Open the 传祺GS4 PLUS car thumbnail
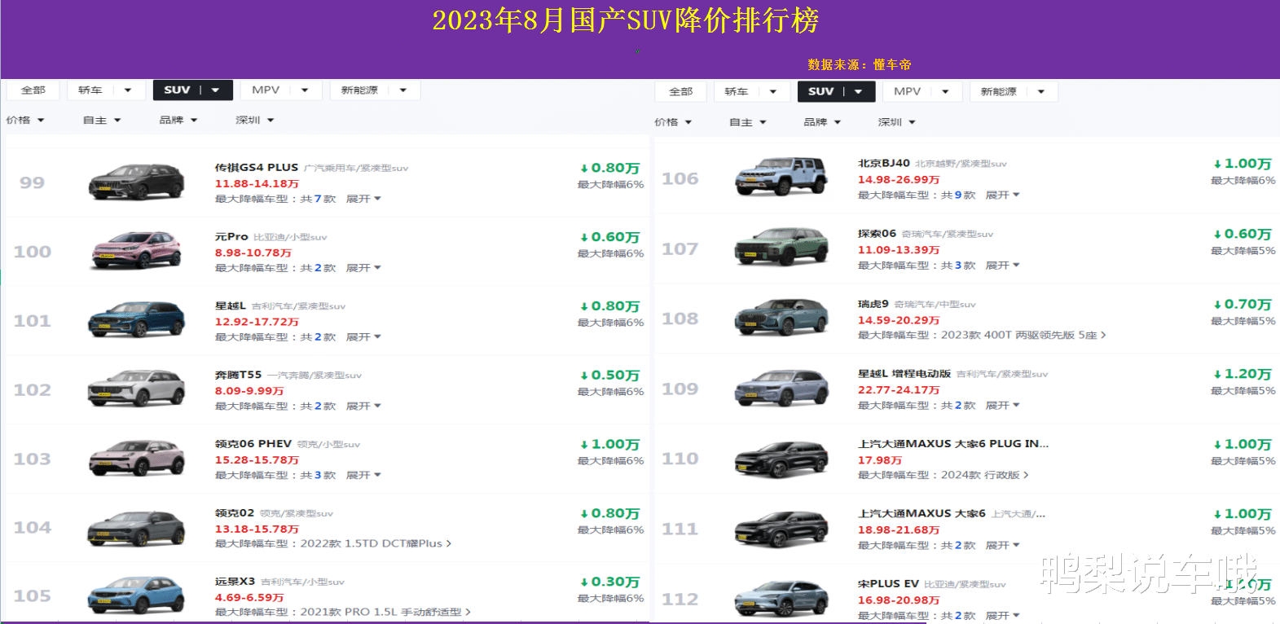Screen dimensions: 1280x624 [136, 182]
